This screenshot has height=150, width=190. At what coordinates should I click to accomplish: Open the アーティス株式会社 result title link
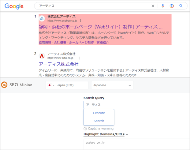[x=58, y=64]
